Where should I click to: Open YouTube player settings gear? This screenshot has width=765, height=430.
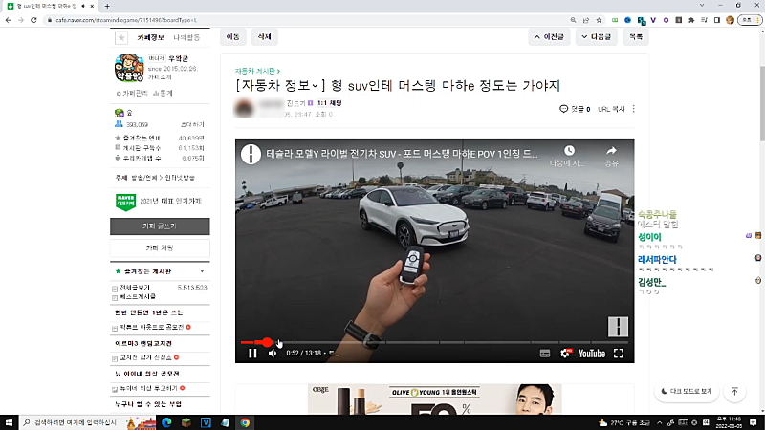click(565, 353)
